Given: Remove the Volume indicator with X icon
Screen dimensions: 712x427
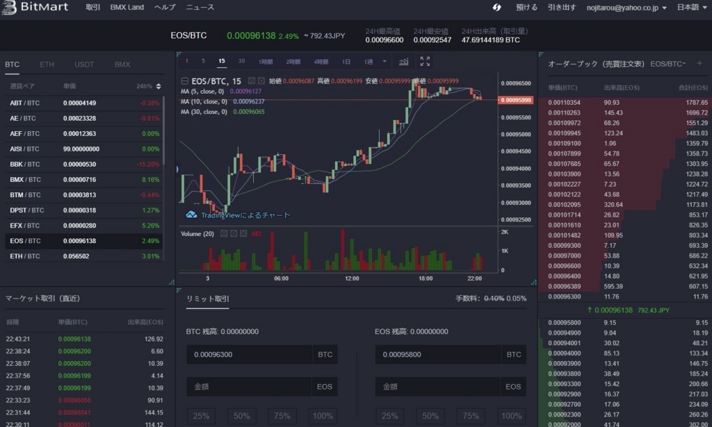Looking at the screenshot, I should point(243,233).
